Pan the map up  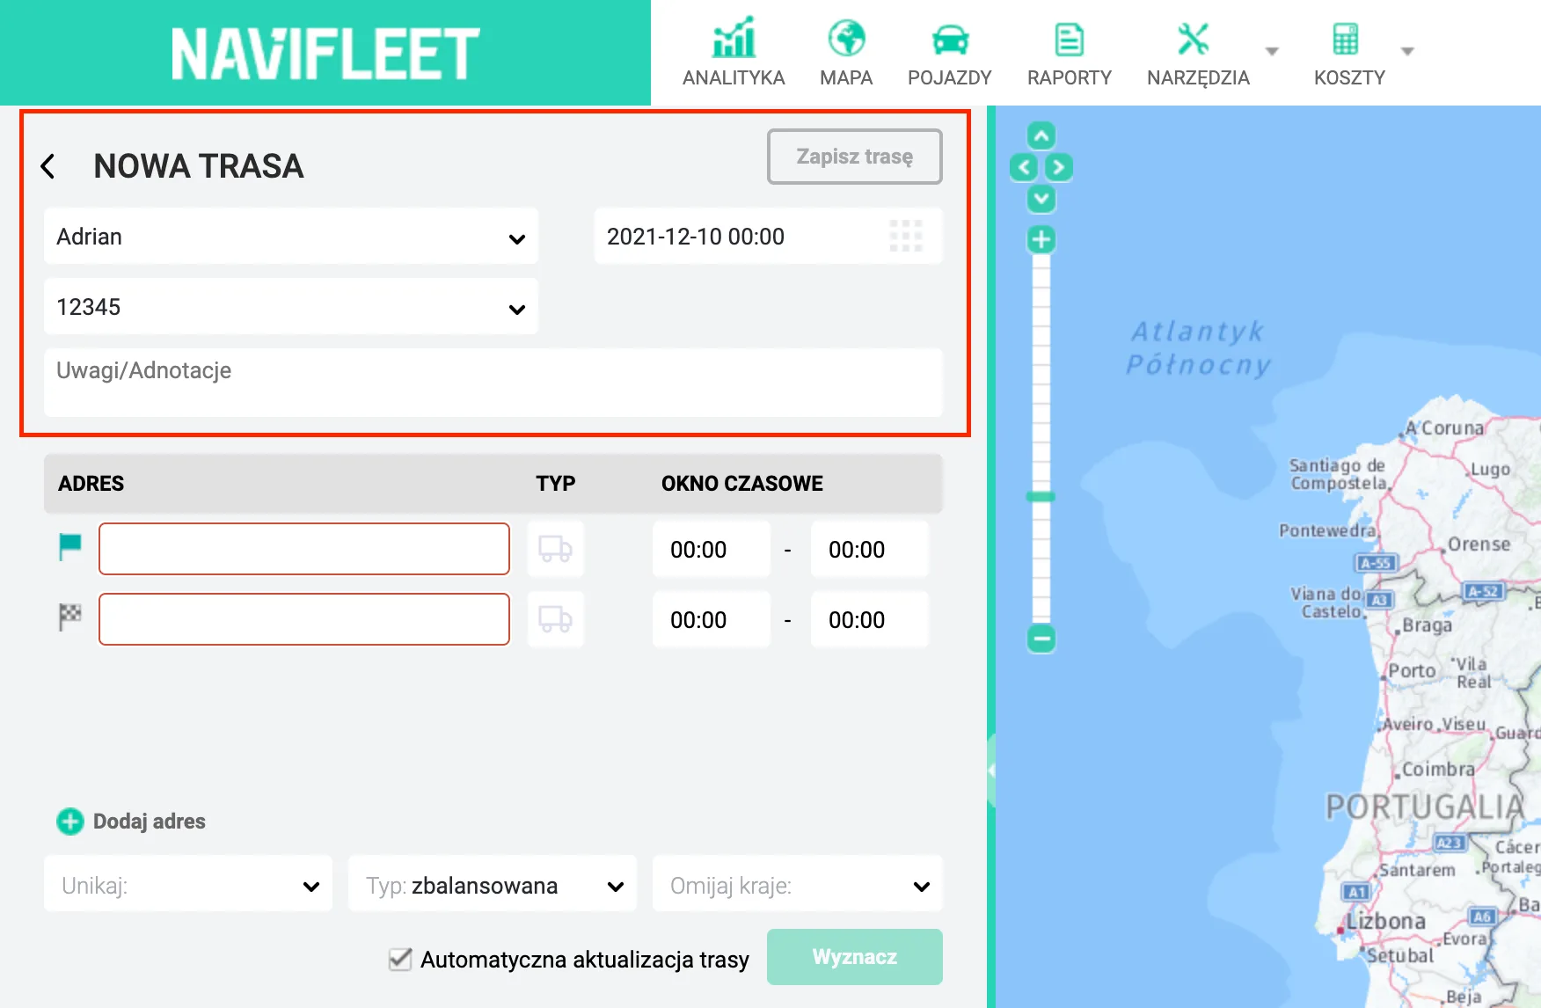coord(1041,135)
